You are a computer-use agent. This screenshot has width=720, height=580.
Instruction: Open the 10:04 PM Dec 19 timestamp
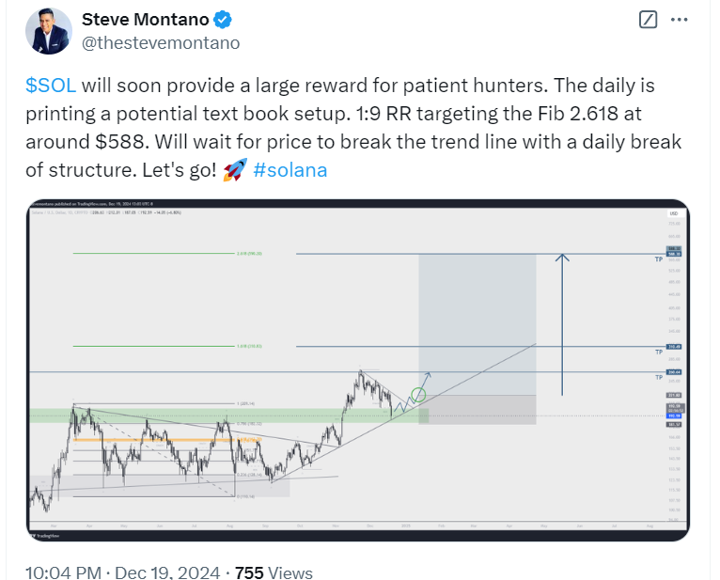(122, 572)
